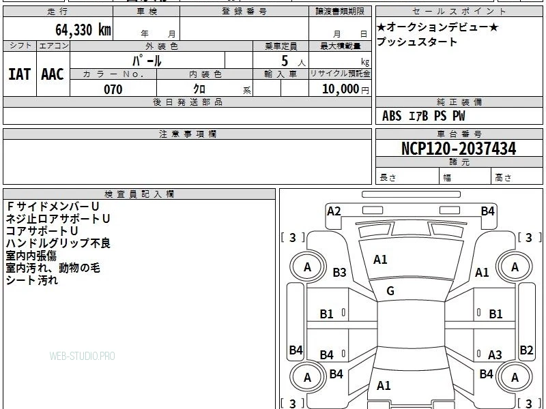Select the プッシュスタート sales point line

417,42
